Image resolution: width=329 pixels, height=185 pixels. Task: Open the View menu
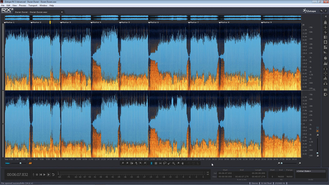pos(15,5)
